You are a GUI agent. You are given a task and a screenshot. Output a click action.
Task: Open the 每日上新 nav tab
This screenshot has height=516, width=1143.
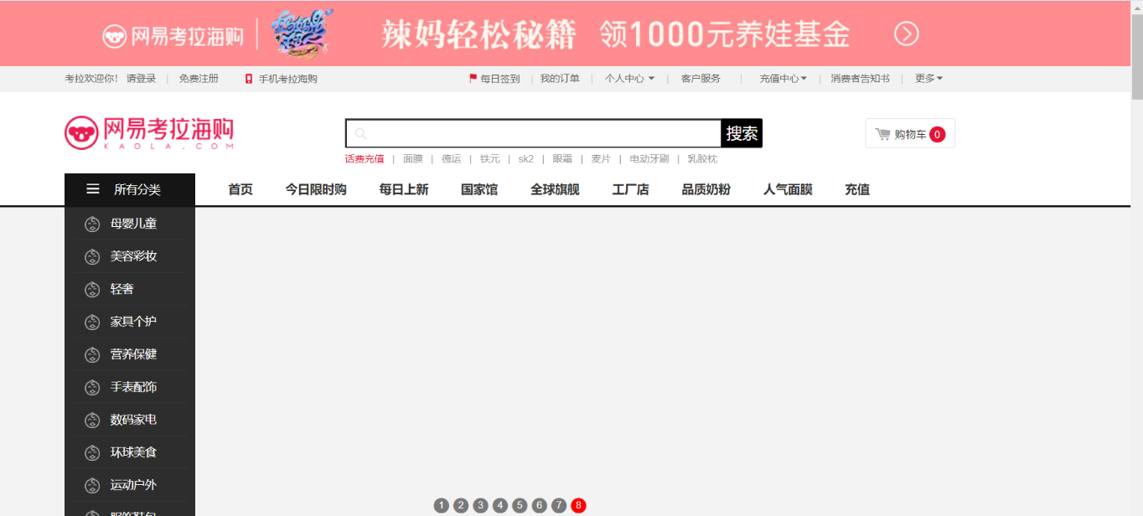tap(404, 189)
